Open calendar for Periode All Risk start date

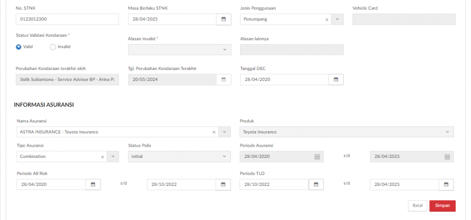point(93,185)
